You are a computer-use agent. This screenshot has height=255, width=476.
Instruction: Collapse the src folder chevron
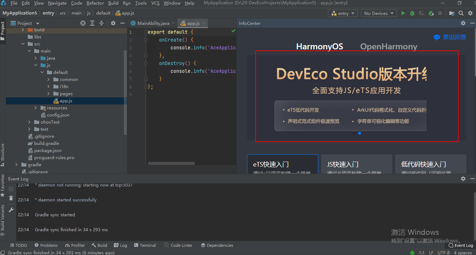pos(23,44)
